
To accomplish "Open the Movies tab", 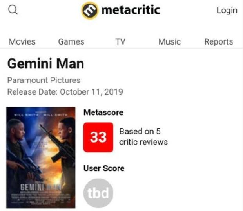I will [22, 42].
